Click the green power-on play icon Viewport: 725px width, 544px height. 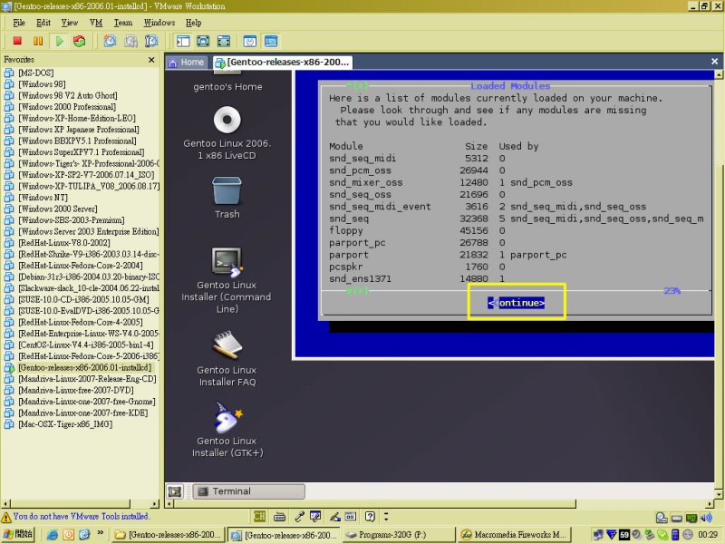[59, 41]
